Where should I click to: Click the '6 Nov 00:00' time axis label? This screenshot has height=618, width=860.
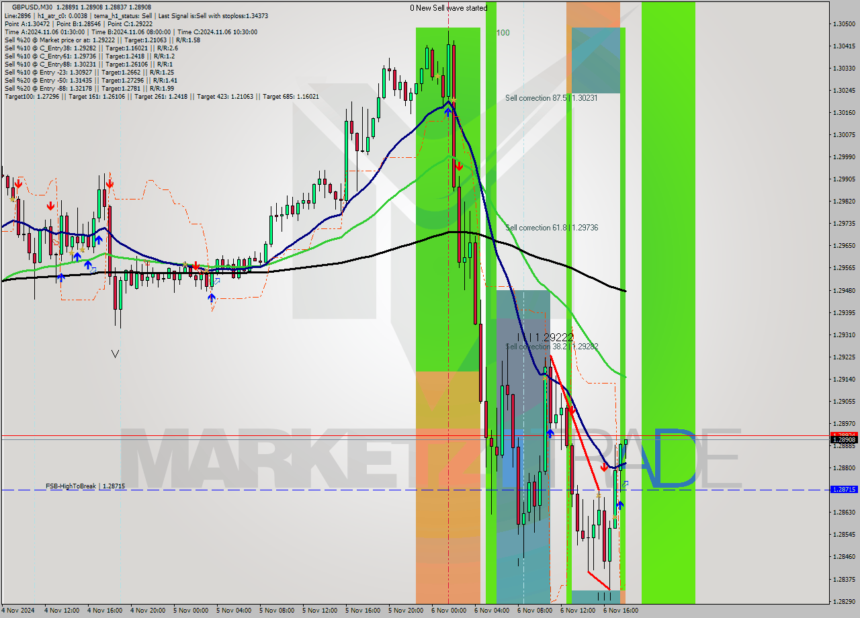(449, 611)
